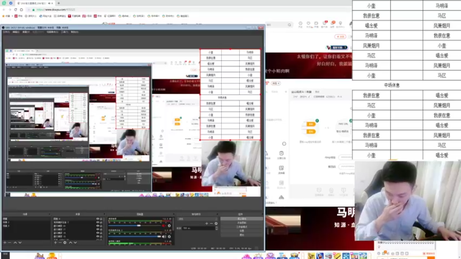Open the scene transition type dropdown
Image resolution: width=461 pixels, height=259 pixels.
[197, 219]
